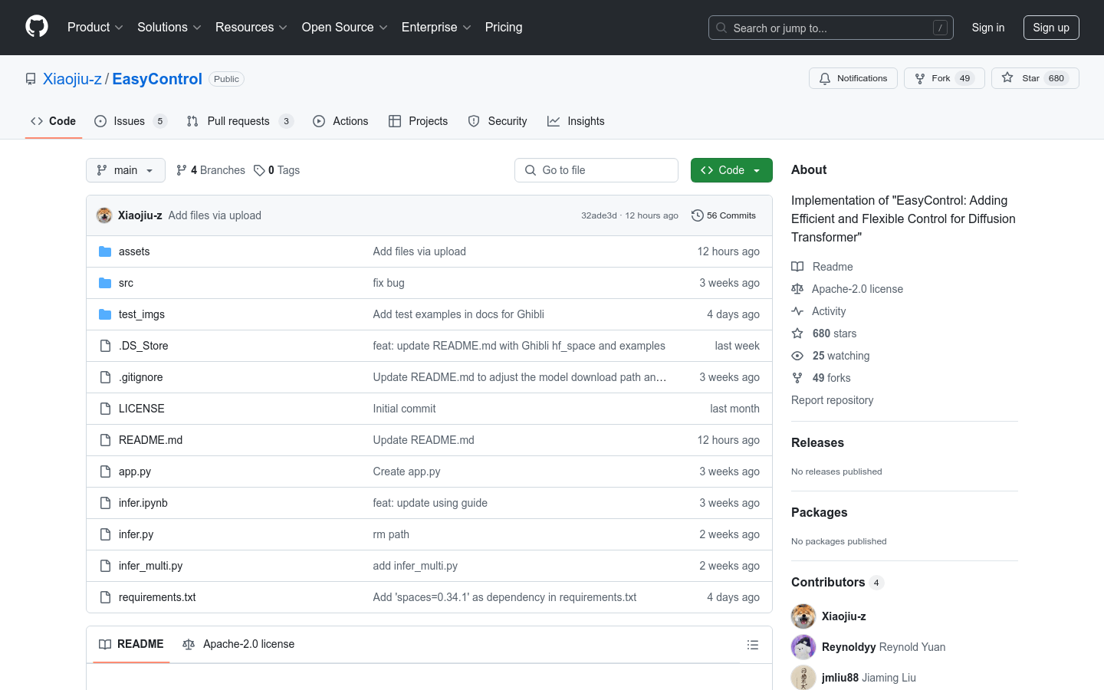Viewport: 1104px width, 690px height.
Task: Switch to the Projects tab
Action: click(x=418, y=121)
